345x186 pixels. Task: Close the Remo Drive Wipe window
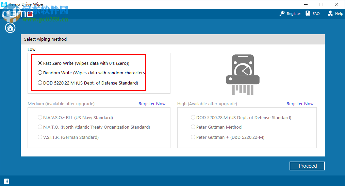pos(336,4)
